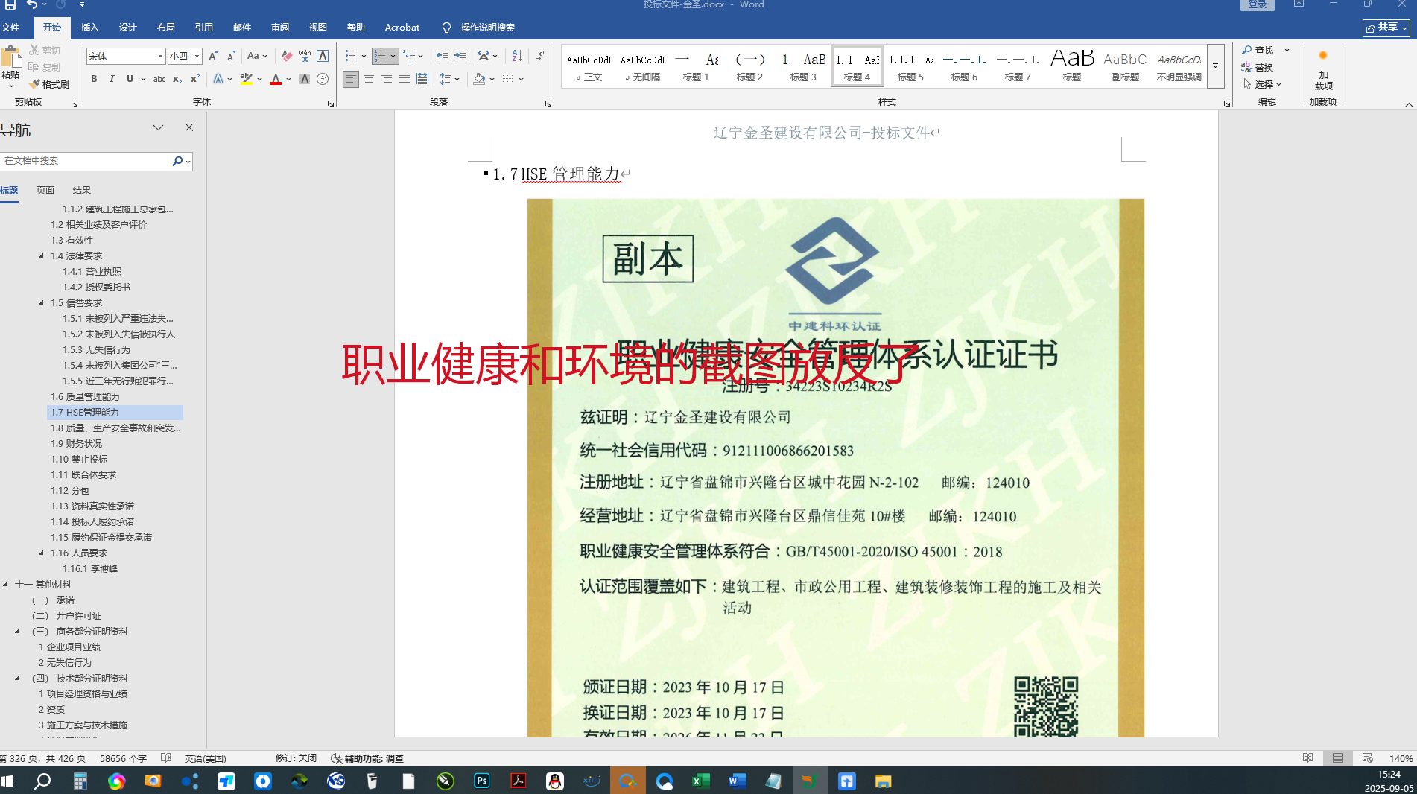This screenshot has width=1417, height=794.
Task: Toggle bold formatting
Action: pos(94,79)
